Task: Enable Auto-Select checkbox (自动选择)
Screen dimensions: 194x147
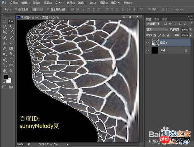Action: [x=16, y=9]
